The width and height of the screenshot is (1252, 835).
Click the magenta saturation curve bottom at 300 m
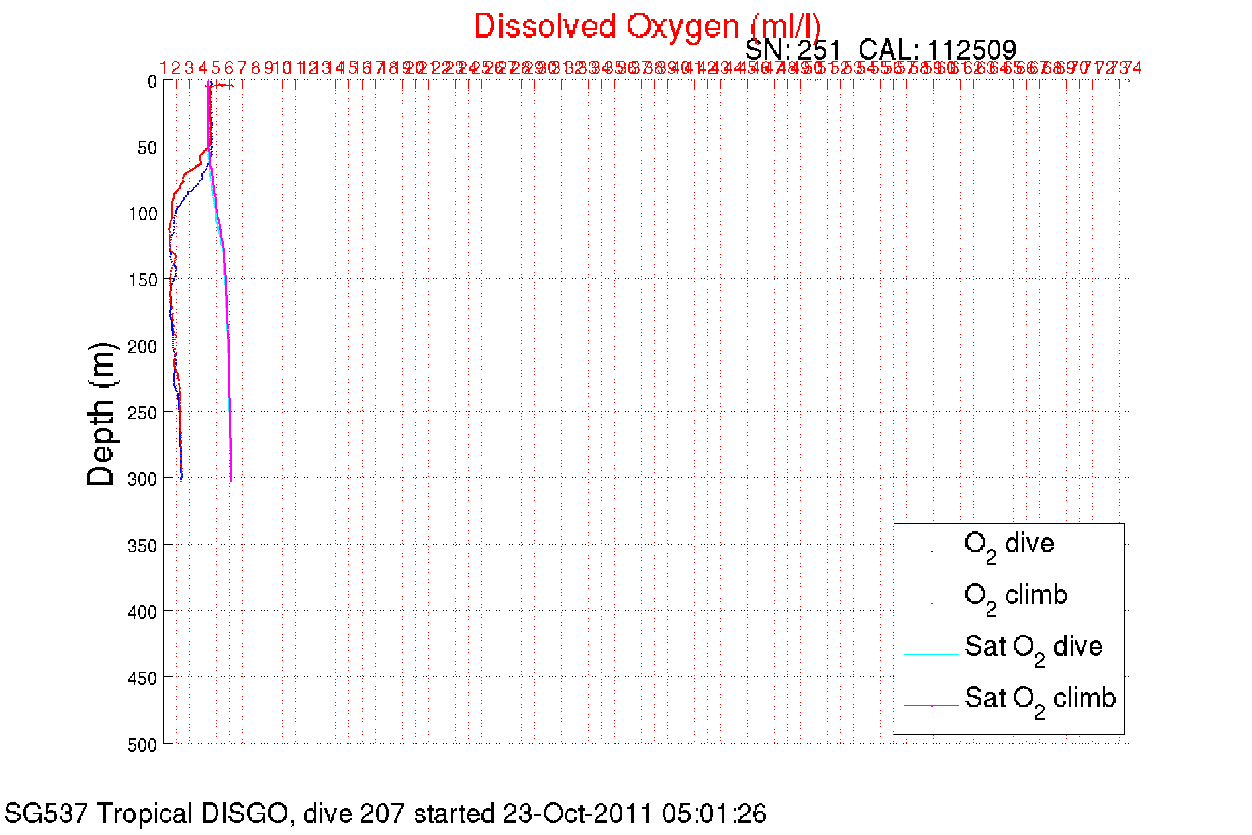(230, 477)
